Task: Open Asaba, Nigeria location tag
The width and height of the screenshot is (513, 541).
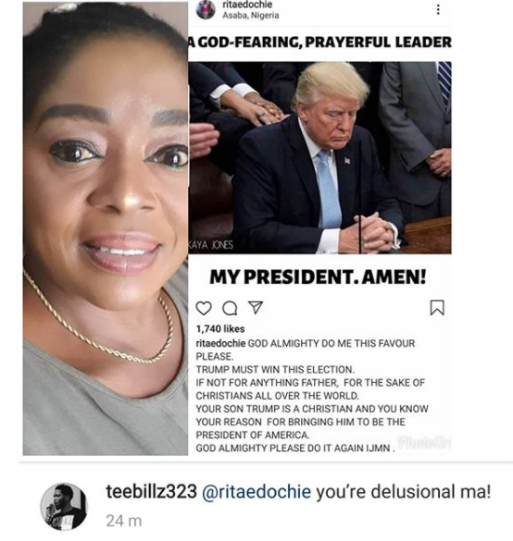Action: 251,16
